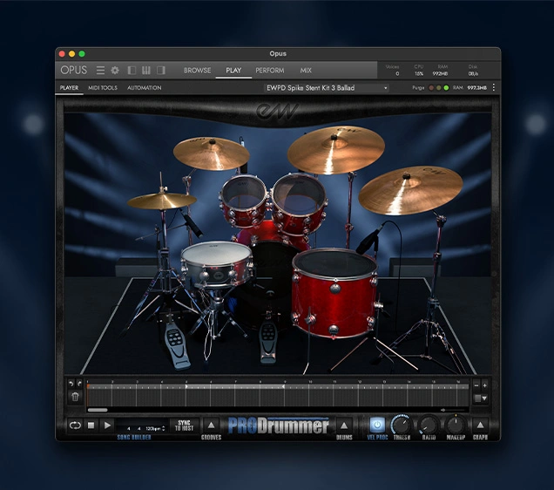Click the yellow Purge indicator
The width and height of the screenshot is (554, 490).
438,88
